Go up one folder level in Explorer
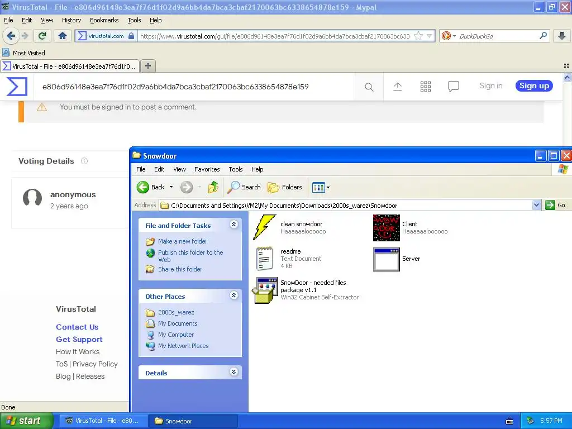Viewport: 572px width, 429px height. pos(213,187)
